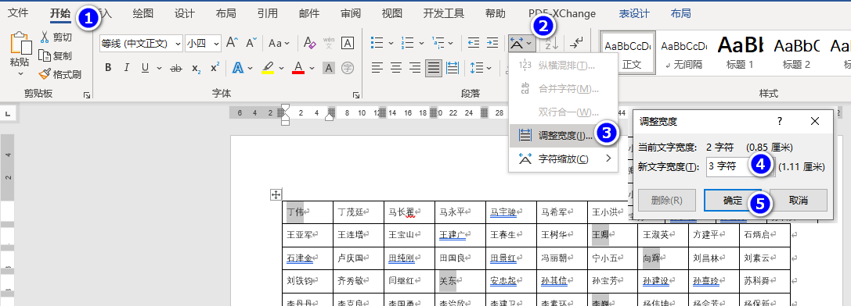The height and width of the screenshot is (306, 851).
Task: Open the phonetic guide (wén) tool
Action: pyautogui.click(x=329, y=43)
